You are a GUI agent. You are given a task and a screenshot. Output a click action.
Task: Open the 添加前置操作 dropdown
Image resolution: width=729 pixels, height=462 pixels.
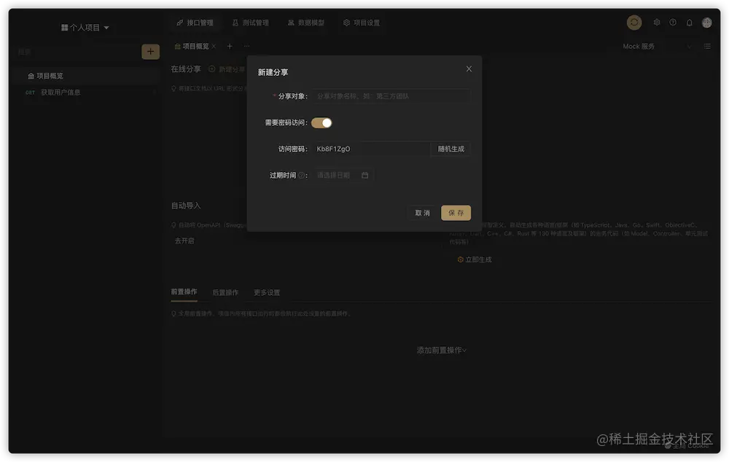pos(440,350)
